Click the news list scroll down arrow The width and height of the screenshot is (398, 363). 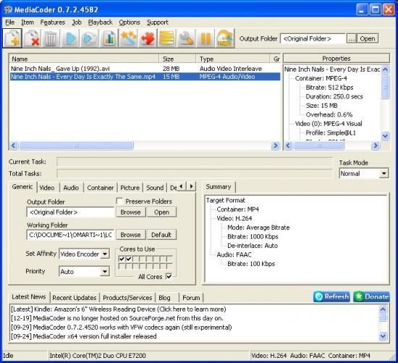(x=383, y=336)
